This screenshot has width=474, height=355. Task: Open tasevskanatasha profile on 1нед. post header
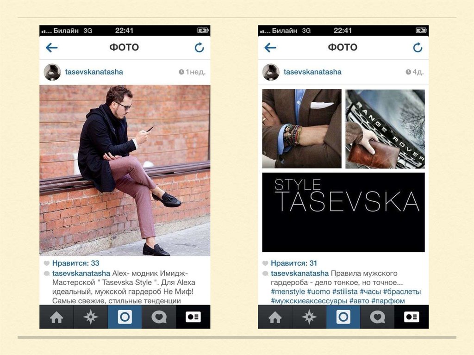pos(94,72)
